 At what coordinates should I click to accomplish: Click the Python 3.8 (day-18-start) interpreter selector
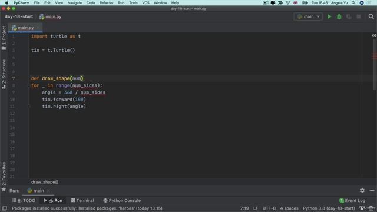click(329, 208)
